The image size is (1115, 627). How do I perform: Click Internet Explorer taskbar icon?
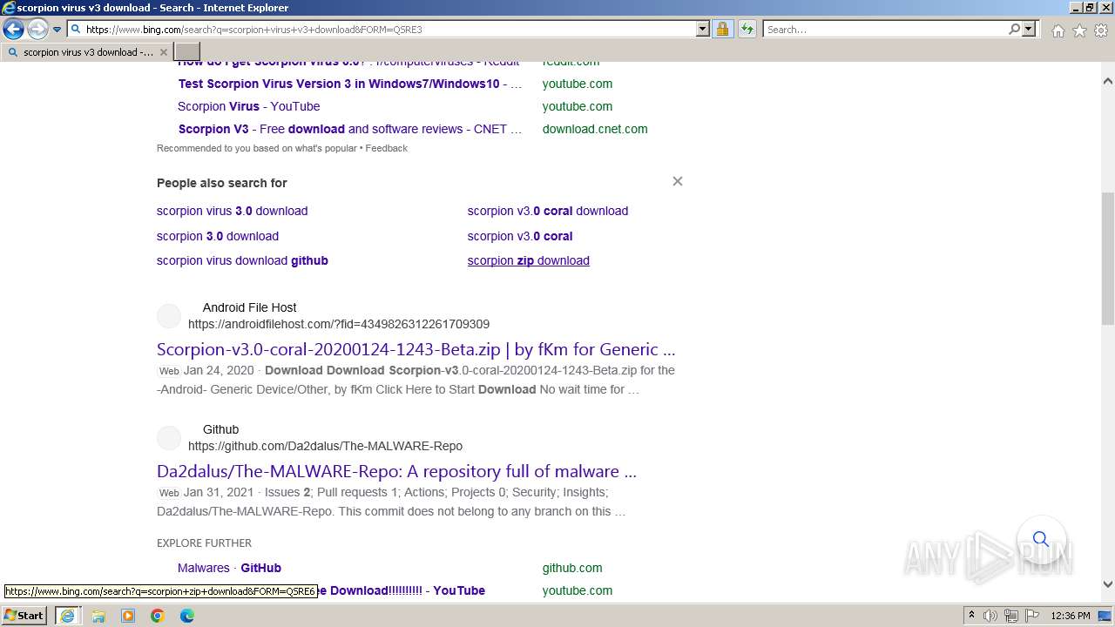[67, 616]
